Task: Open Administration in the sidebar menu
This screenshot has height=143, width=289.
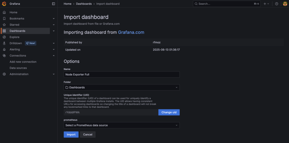Action: [x=19, y=74]
